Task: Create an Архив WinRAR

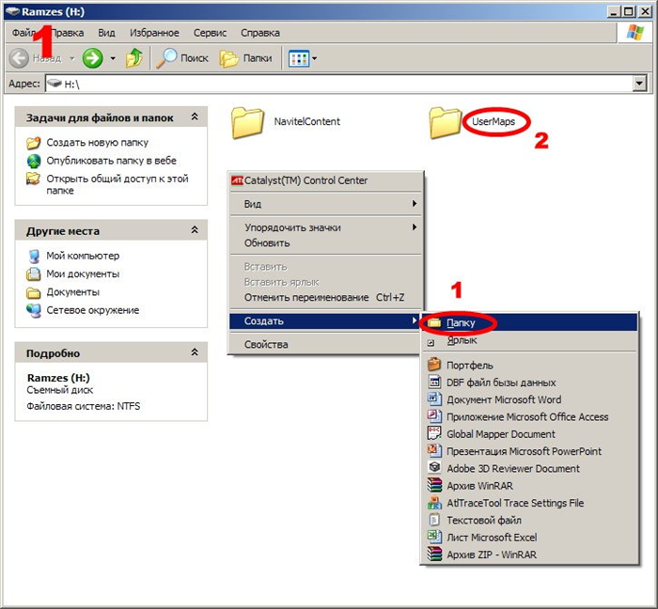Action: (x=529, y=486)
